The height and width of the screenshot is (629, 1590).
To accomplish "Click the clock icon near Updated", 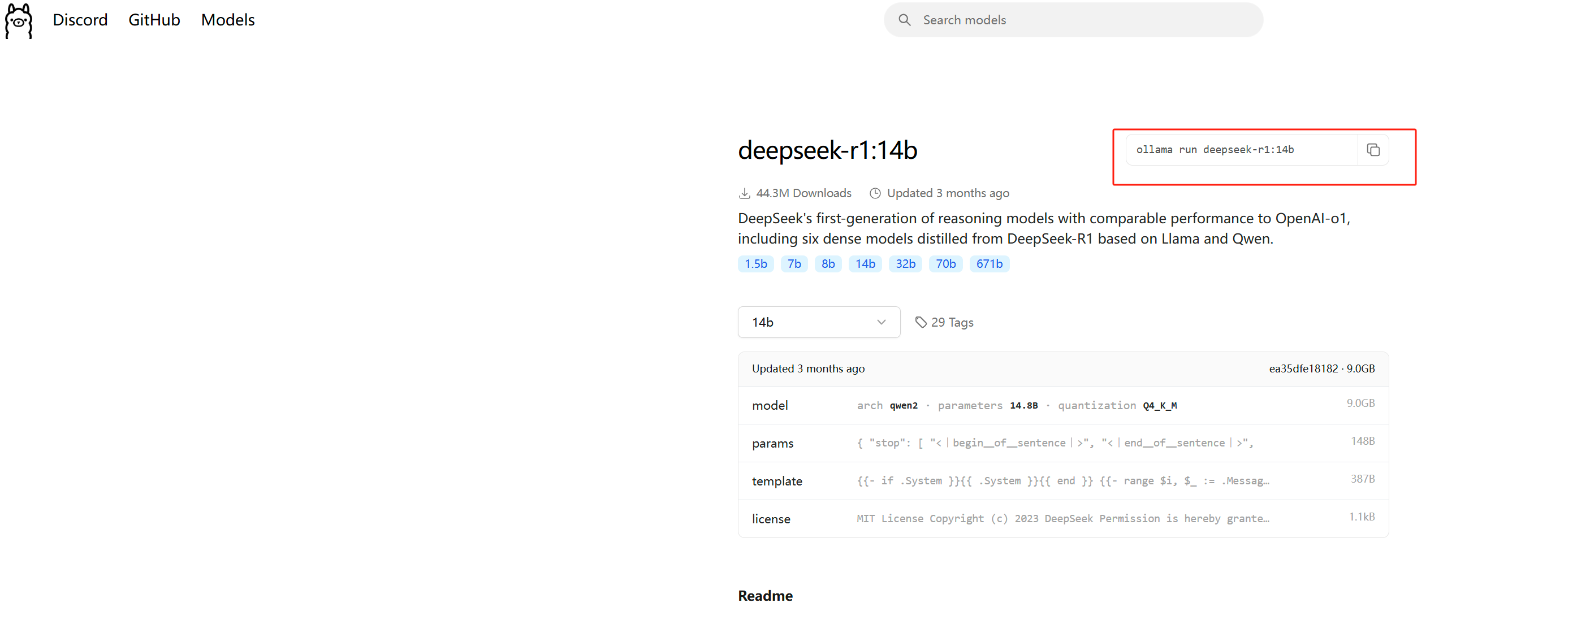I will point(875,194).
